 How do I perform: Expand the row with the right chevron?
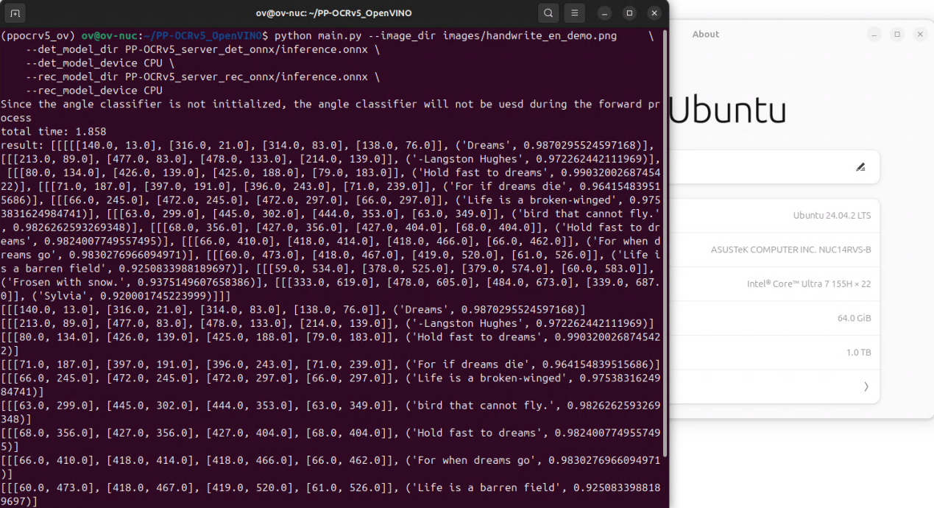click(866, 387)
